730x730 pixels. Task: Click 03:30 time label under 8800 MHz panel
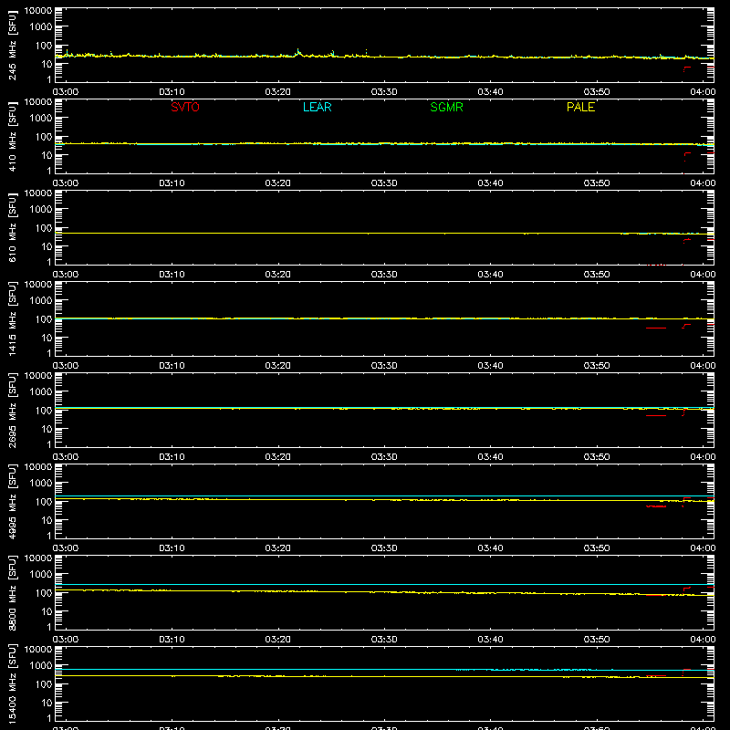tap(384, 640)
